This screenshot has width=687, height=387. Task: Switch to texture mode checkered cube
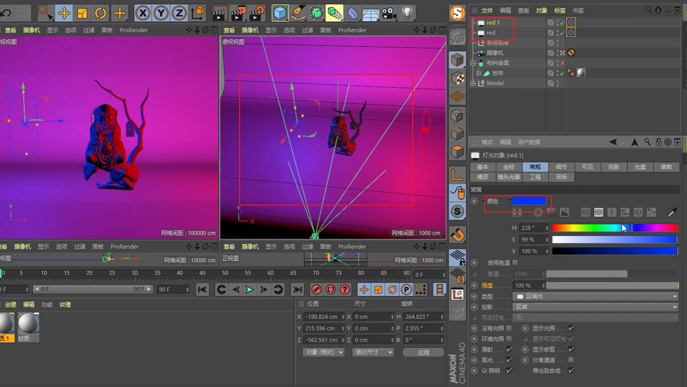458,78
